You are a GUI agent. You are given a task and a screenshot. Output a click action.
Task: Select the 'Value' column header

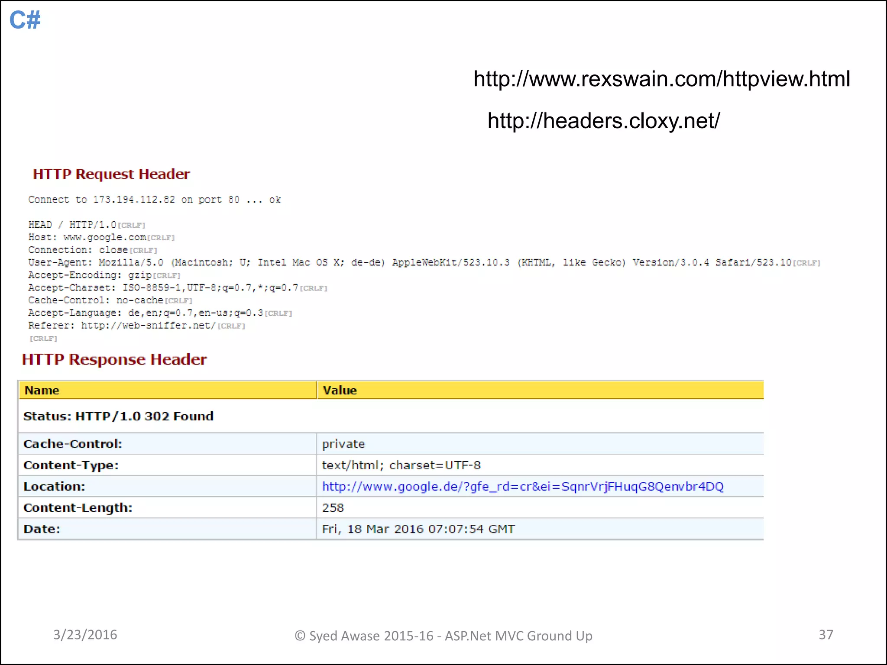pos(541,390)
